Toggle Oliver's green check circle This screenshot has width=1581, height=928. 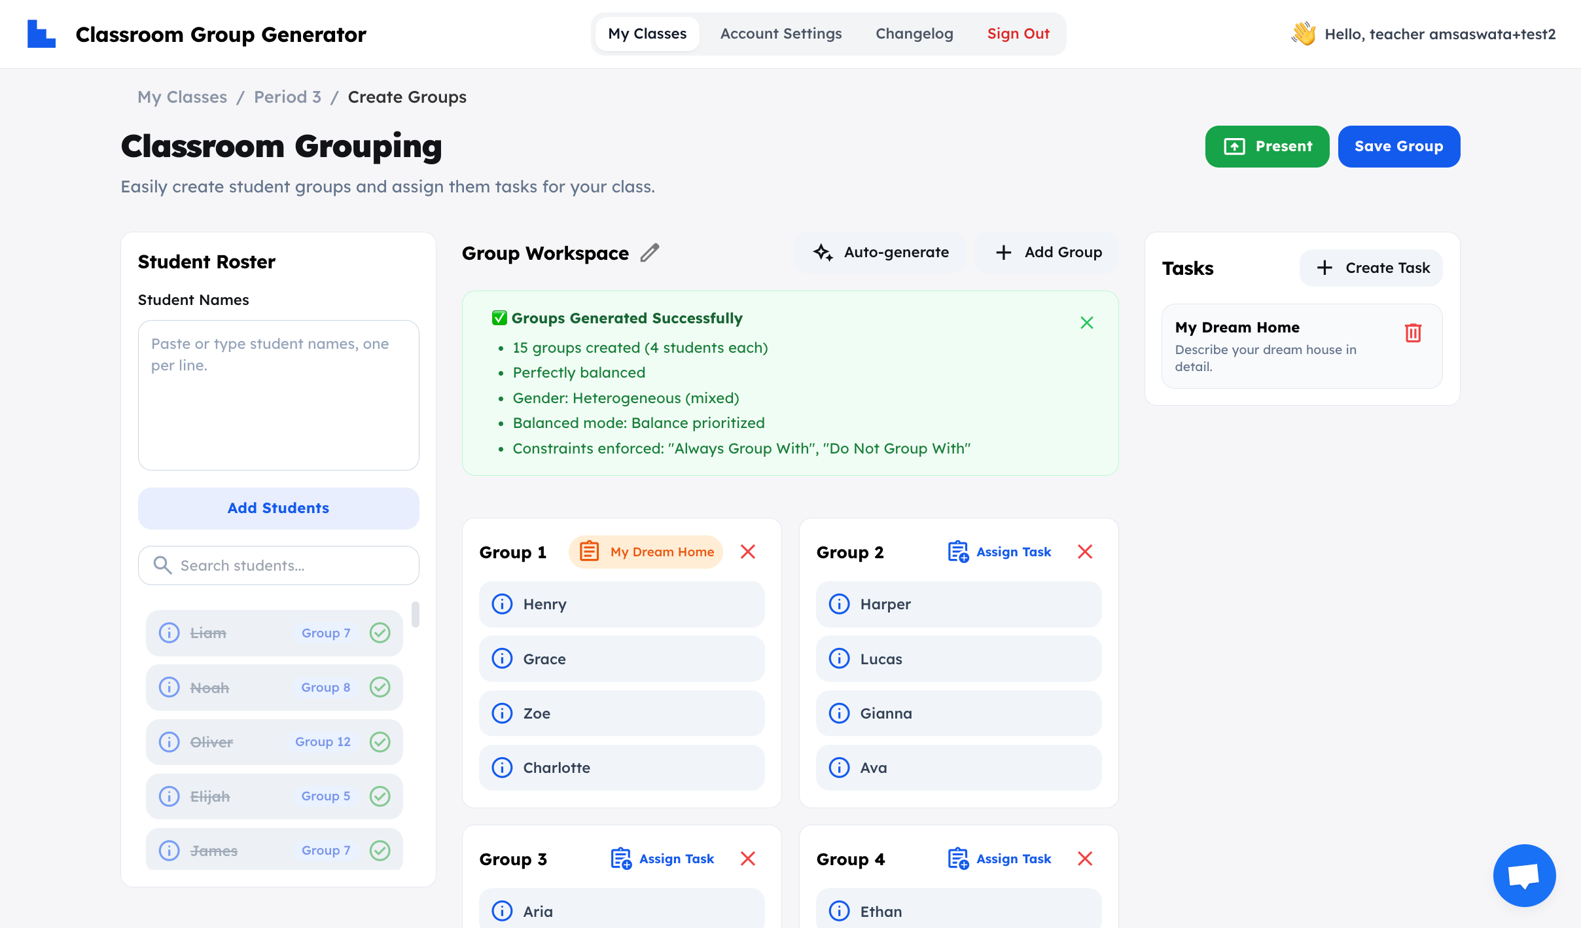pos(380,742)
